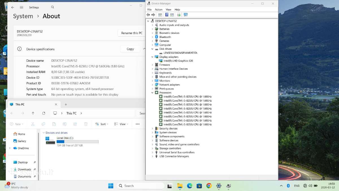This screenshot has width=339, height=191.
Task: Open Gallery in the navigation pane
Action: [20, 141]
